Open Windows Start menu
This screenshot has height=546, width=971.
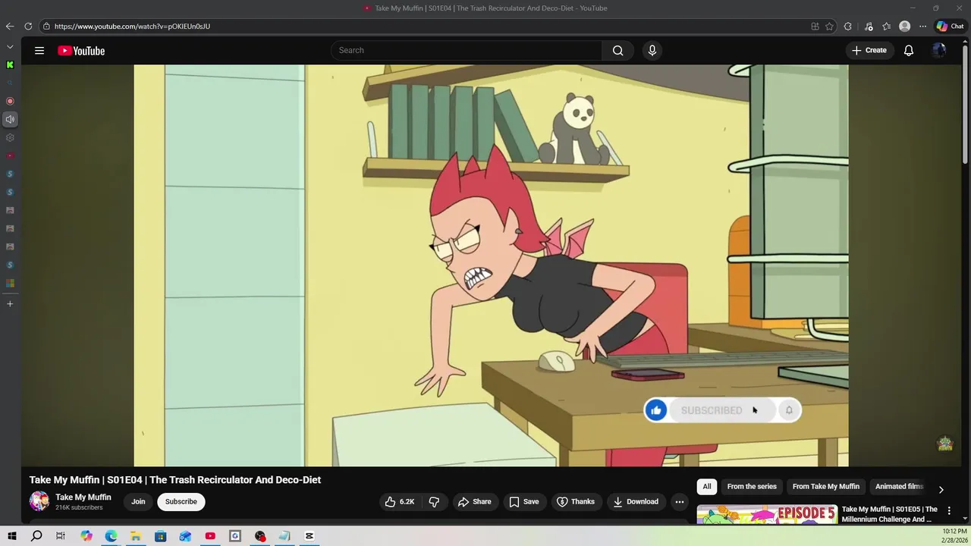click(x=12, y=536)
